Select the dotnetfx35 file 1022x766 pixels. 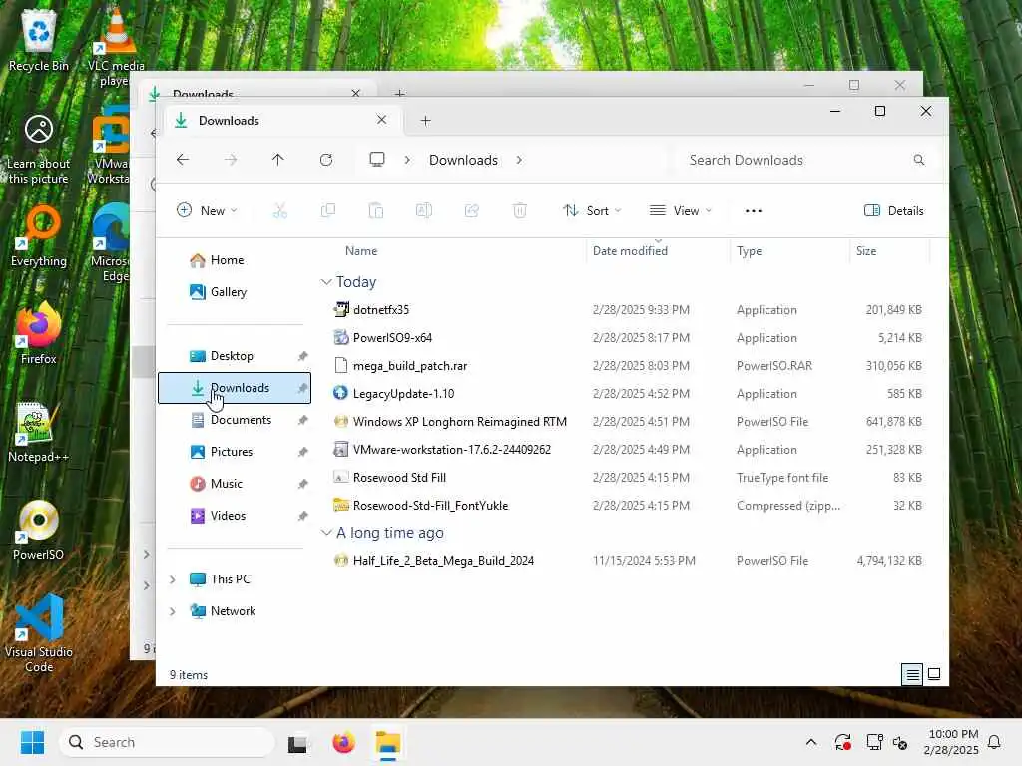[x=381, y=310]
